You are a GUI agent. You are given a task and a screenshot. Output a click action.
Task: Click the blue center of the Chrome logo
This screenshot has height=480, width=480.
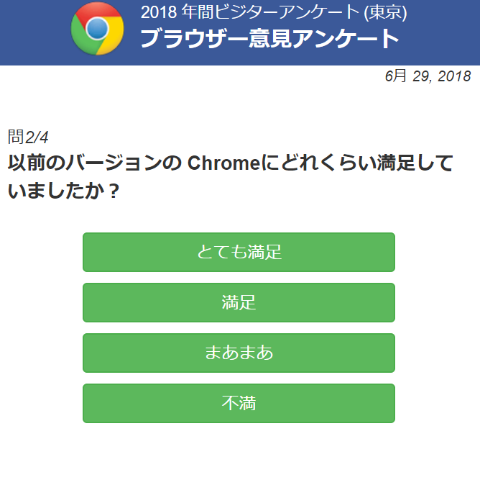pos(97,28)
